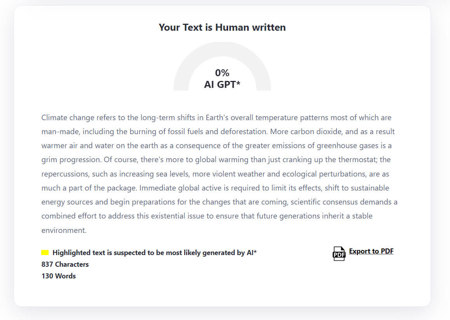450x320 pixels.
Task: Click the word "deforestation" in the text
Action: [x=243, y=131]
